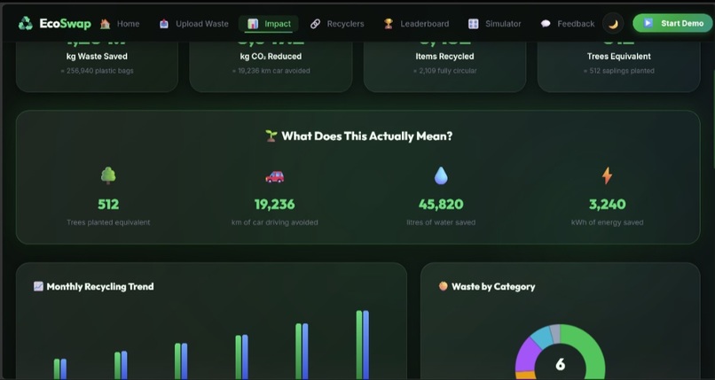The width and height of the screenshot is (715, 380).
Task: Open the Recyclers page
Action: pyautogui.click(x=337, y=24)
